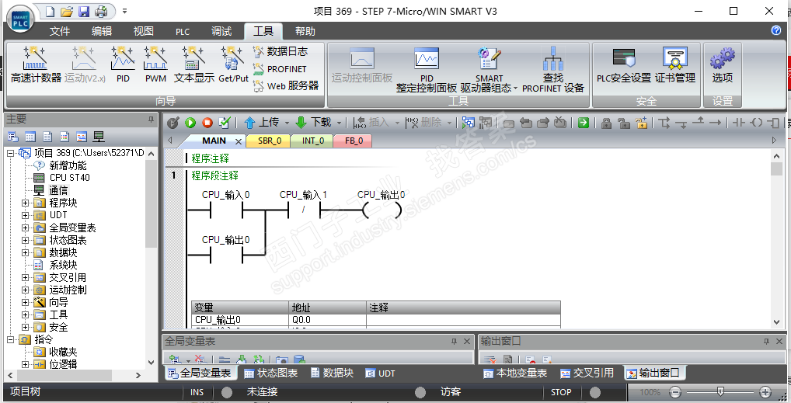Open the Help (帮助) ribbon tab
This screenshot has height=403, width=791.
point(305,31)
